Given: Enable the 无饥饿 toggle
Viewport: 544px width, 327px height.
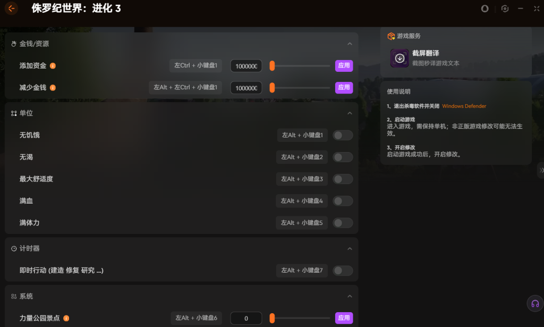Looking at the screenshot, I should 343,136.
